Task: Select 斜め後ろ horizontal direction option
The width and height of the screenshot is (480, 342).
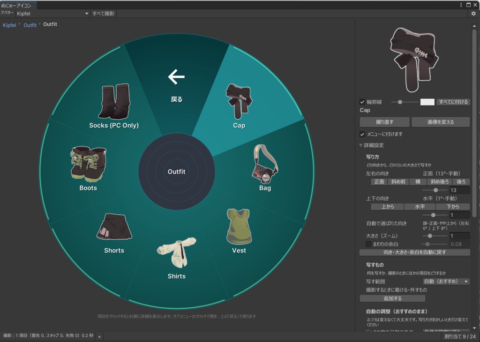Action: point(440,182)
